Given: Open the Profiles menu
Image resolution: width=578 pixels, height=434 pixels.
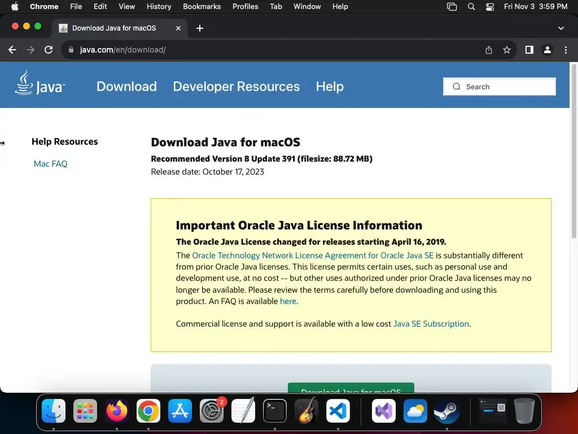Looking at the screenshot, I should (245, 6).
